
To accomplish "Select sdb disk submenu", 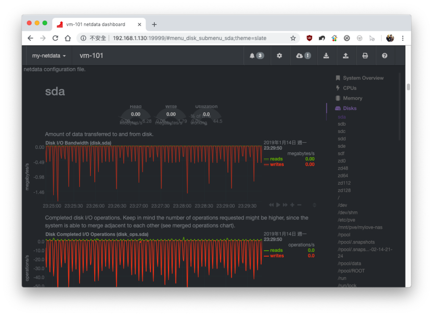I will pyautogui.click(x=342, y=124).
